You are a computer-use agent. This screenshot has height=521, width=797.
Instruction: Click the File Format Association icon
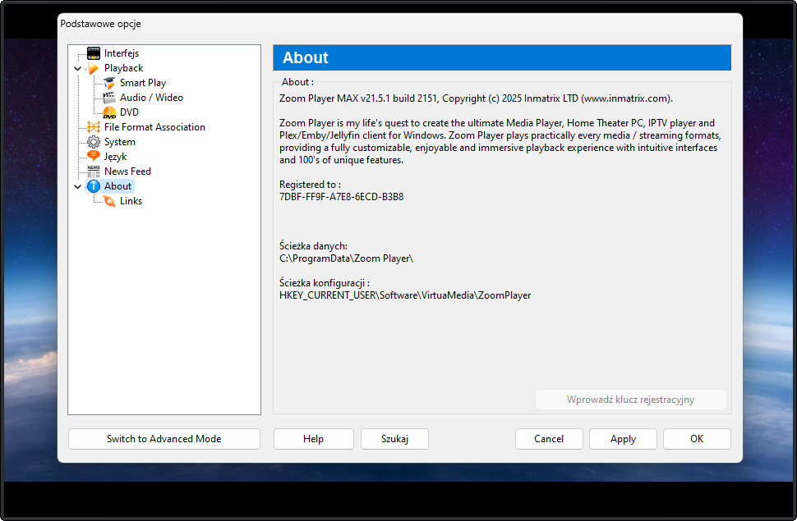point(94,127)
